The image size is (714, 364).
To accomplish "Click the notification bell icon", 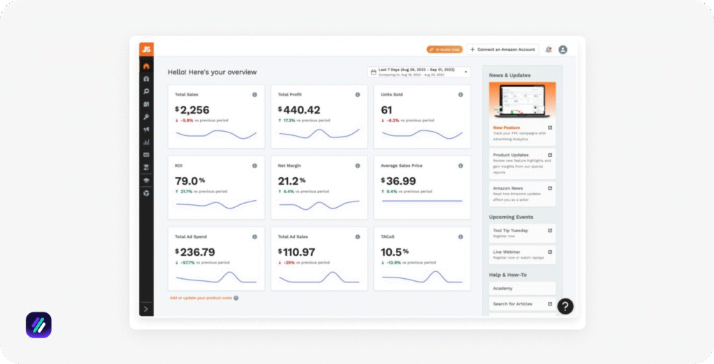I will click(x=549, y=50).
